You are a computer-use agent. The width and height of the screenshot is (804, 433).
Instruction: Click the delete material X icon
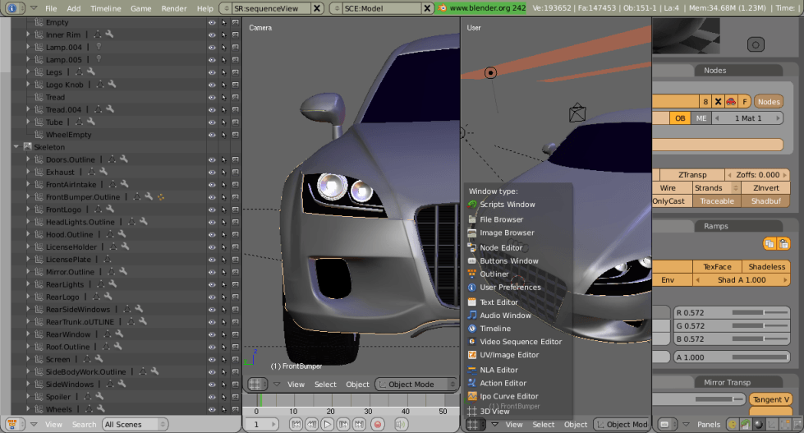pos(718,101)
